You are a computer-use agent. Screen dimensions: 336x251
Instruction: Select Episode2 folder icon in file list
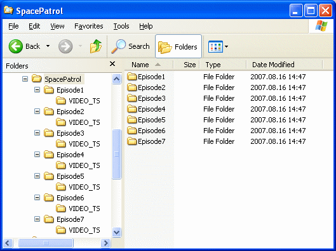131,87
